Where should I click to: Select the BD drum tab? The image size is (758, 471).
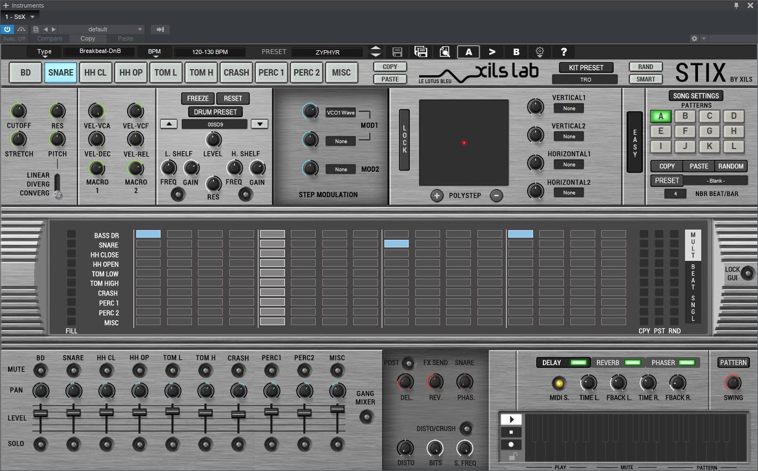pyautogui.click(x=25, y=72)
